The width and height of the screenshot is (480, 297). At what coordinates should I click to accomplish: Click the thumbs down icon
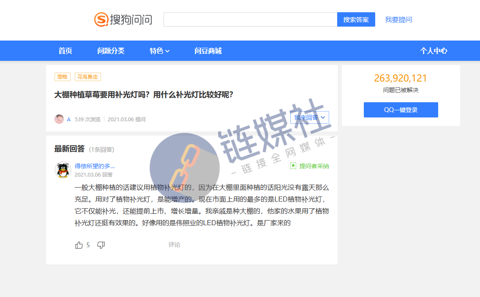pyautogui.click(x=101, y=245)
